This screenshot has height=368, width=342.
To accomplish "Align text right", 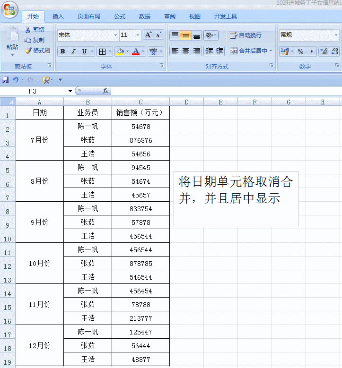I will 196,51.
